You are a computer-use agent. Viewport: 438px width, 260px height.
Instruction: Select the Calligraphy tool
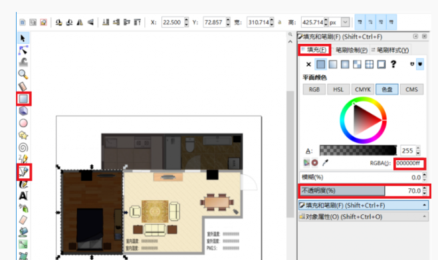[23, 184]
